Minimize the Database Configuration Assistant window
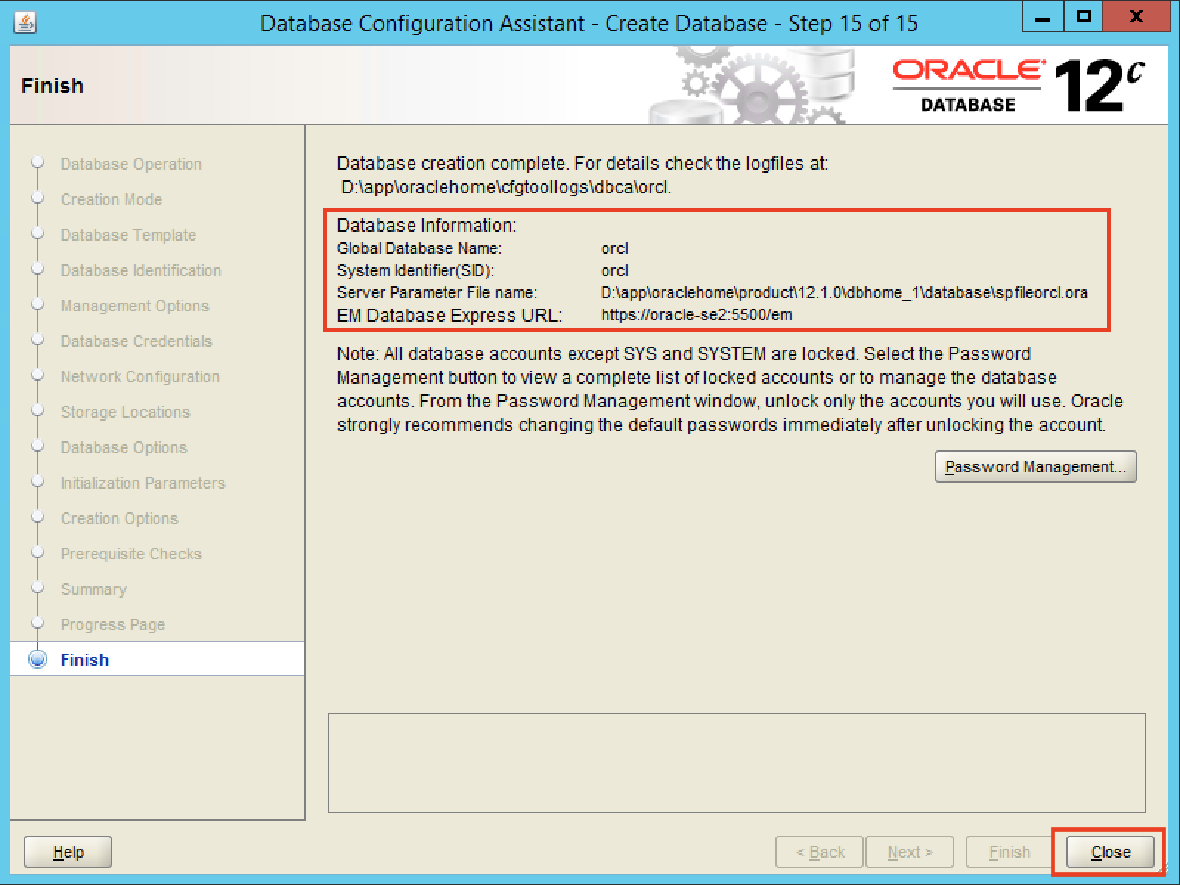The image size is (1180, 885). (1043, 18)
